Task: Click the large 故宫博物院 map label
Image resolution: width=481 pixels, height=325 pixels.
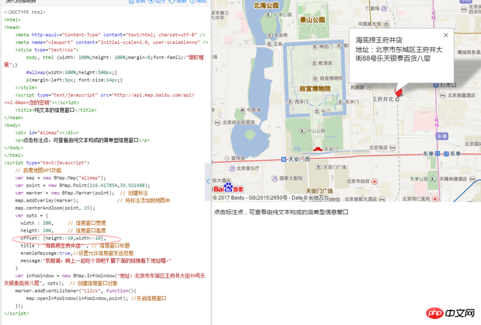Action: [315, 89]
